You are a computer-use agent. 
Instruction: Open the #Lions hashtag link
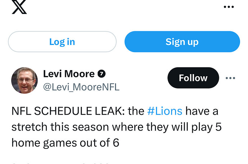pyautogui.click(x=165, y=111)
